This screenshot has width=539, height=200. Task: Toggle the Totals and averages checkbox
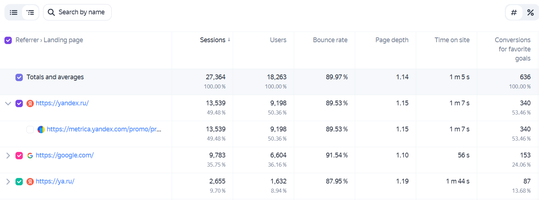[19, 77]
